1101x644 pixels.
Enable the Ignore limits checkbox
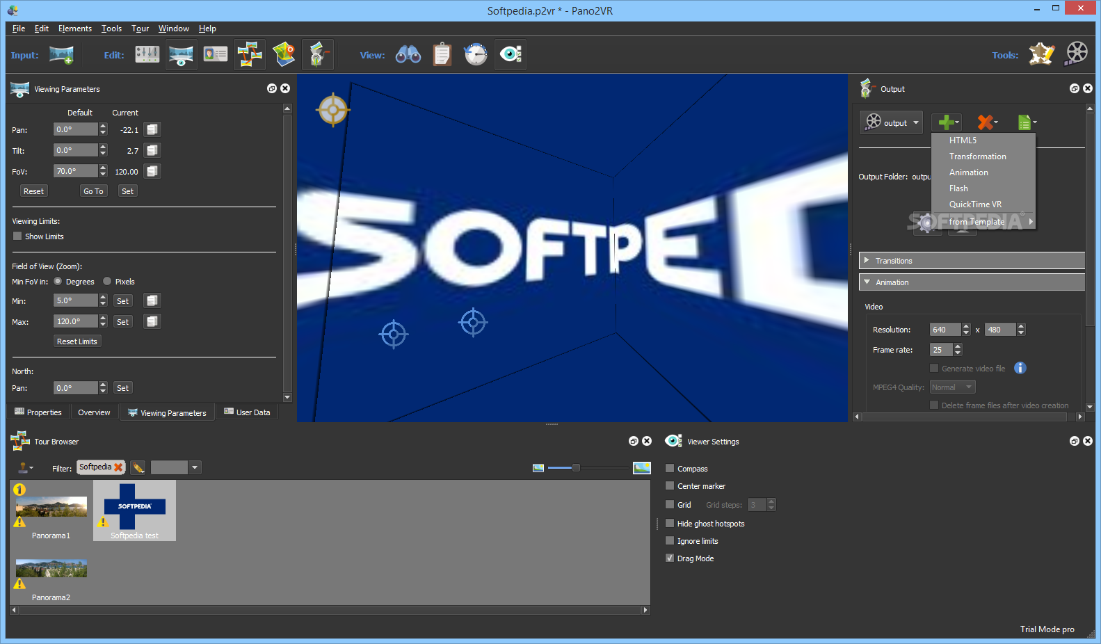pos(670,540)
